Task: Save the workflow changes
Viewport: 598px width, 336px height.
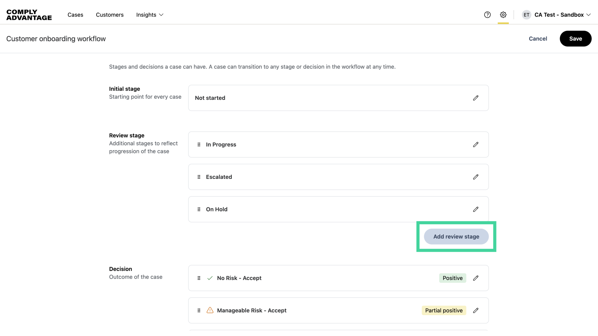Action: click(575, 39)
